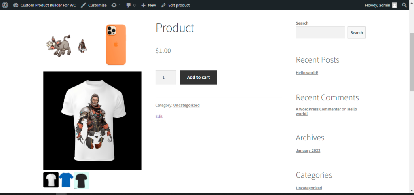414x195 pixels.
Task: Select the donkey cartoon design
Action: pos(59,45)
